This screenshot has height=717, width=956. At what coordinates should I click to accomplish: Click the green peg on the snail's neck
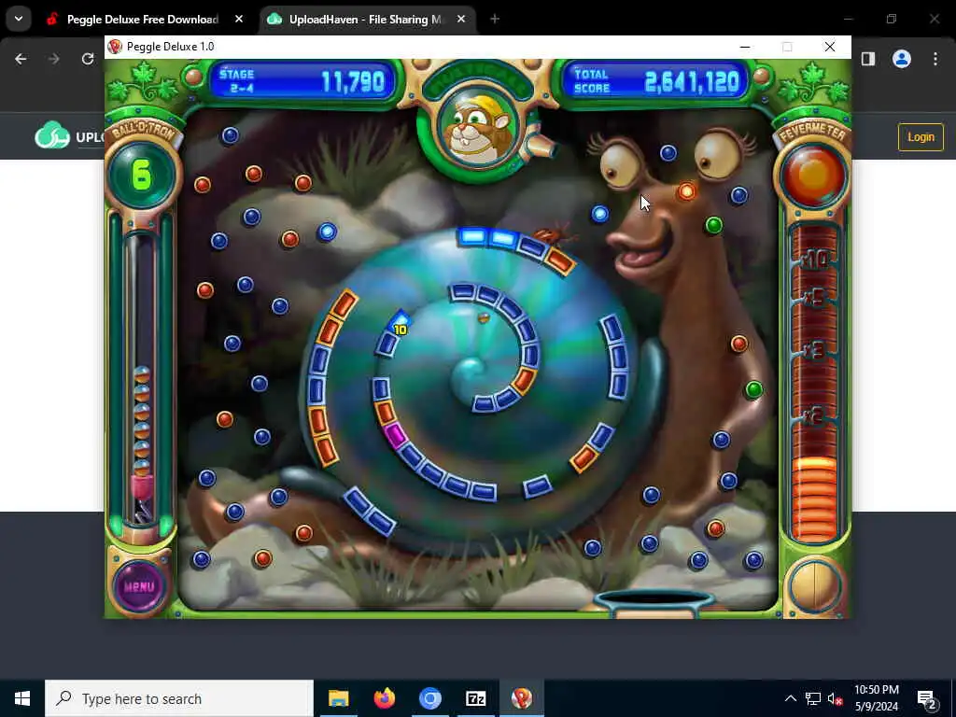pos(754,389)
